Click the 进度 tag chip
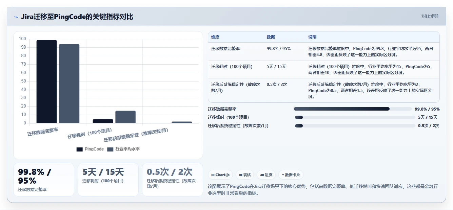Image resolution: width=453 pixels, height=210 pixels. coord(266,175)
